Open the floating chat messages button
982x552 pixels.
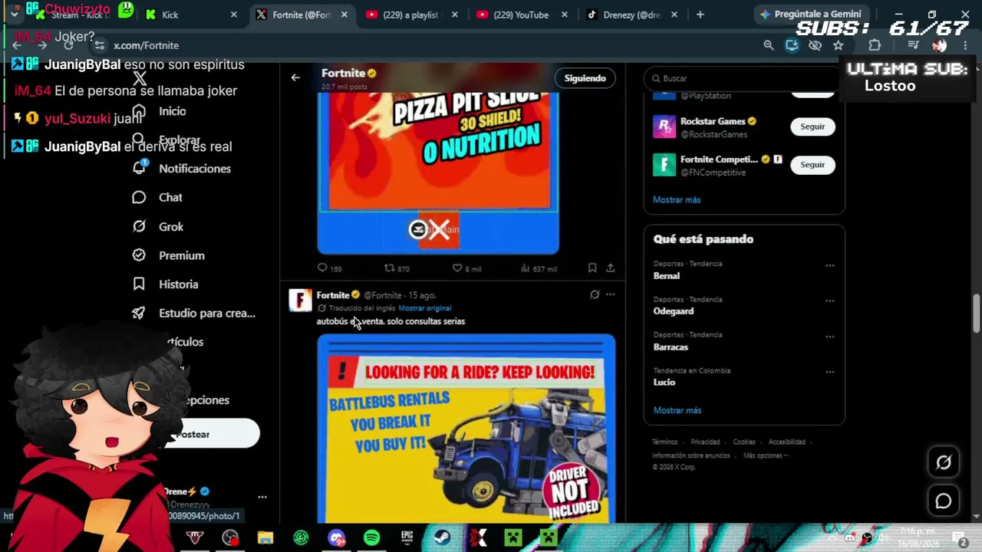point(943,501)
